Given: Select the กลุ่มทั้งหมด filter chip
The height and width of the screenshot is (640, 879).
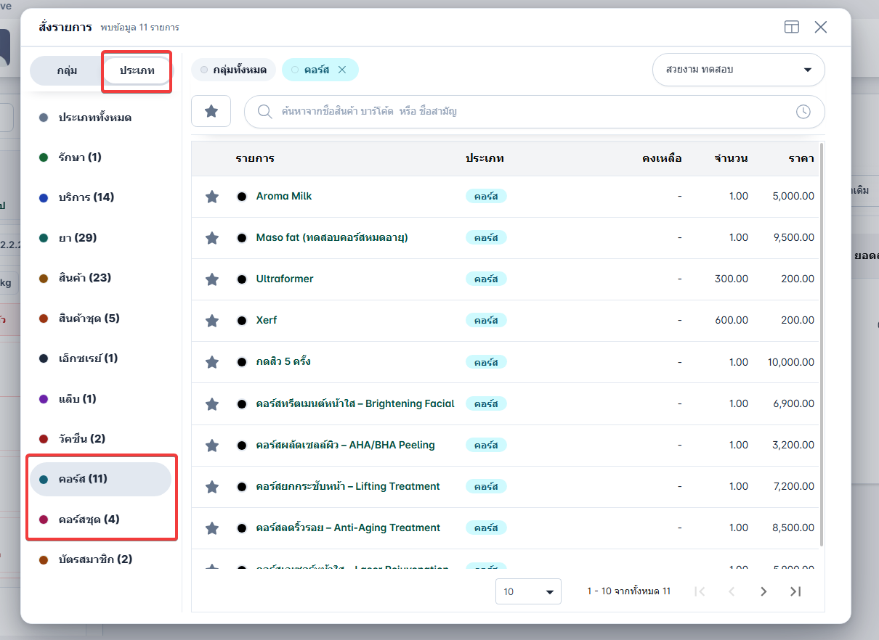Looking at the screenshot, I should click(x=234, y=70).
